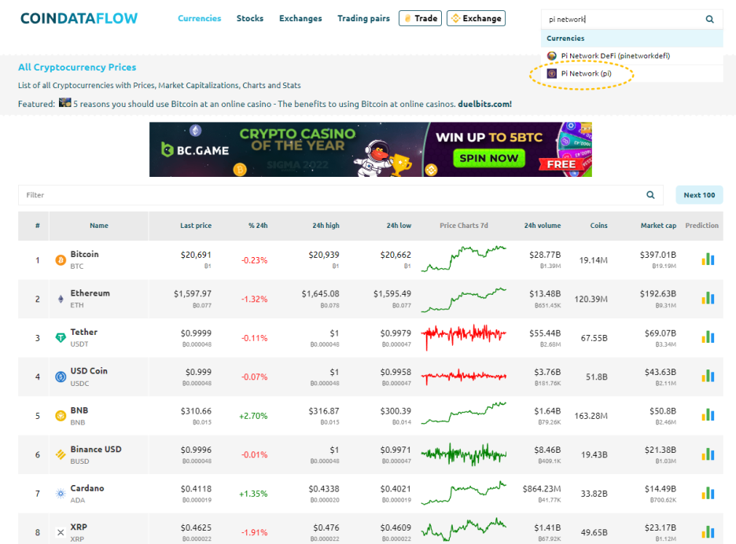Click the Pi Network DeFi result icon

pyautogui.click(x=552, y=56)
